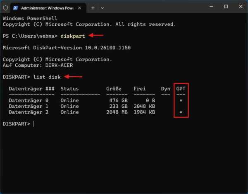This screenshot has height=194, width=248.
Task: Click the '2048 KB' free value
Action: click(x=144, y=106)
